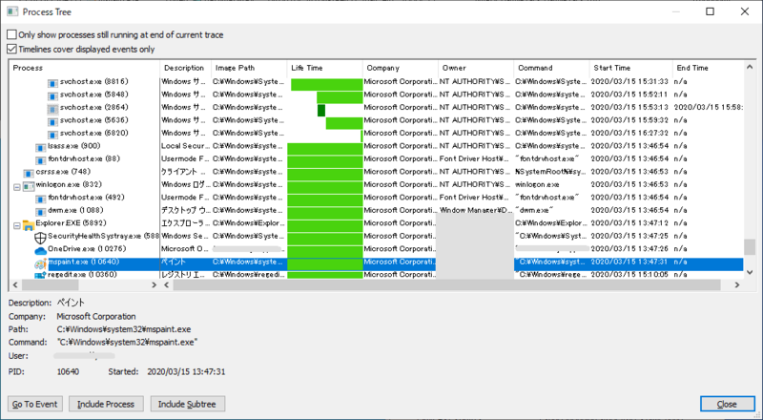Click lifetime bar of svchost.exe (2864)
This screenshot has width=763, height=420.
(x=321, y=110)
